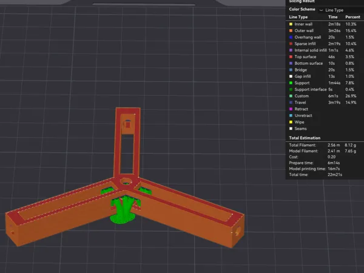Click the Top surface color swatch
The image size is (364, 273).
point(291,56)
